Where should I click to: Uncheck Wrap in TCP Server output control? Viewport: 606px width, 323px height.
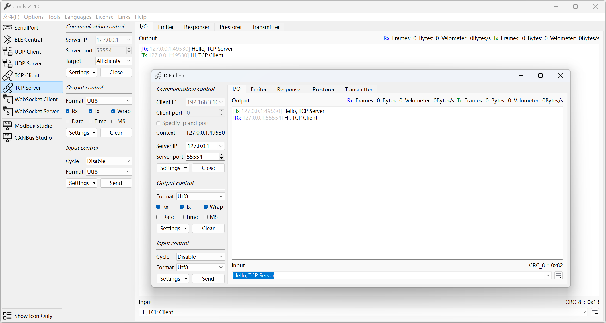[113, 111]
